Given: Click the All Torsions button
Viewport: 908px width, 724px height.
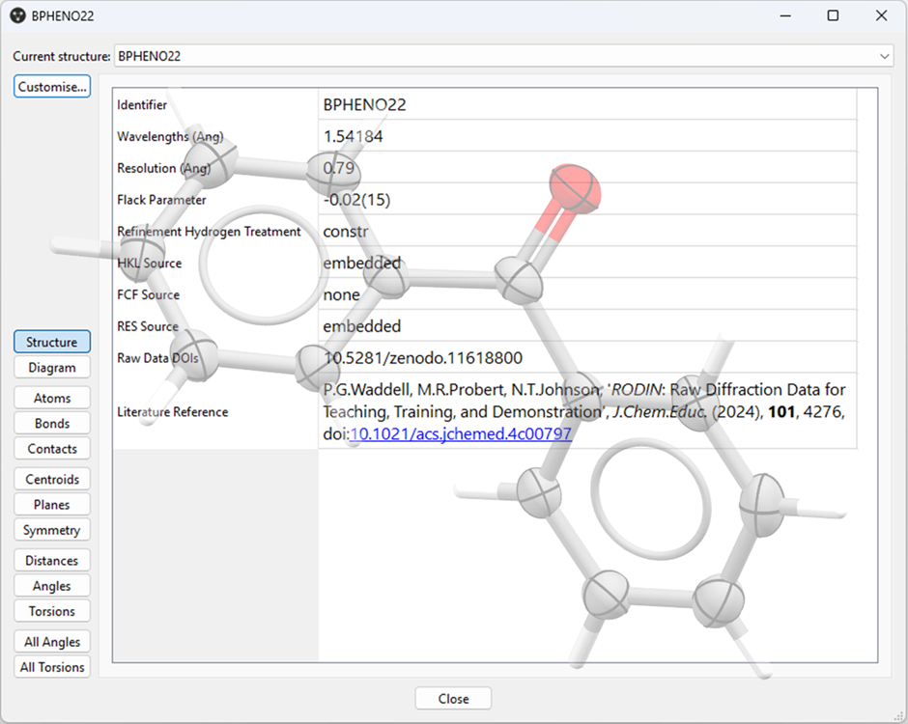Looking at the screenshot, I should 52,667.
